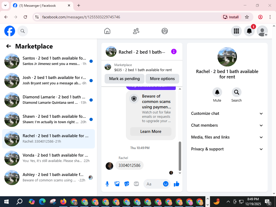Viewport: 276px width, 207px height.
Task: Click the chat header titled Rachel · 2 bed 1 bath
Action: (142, 52)
